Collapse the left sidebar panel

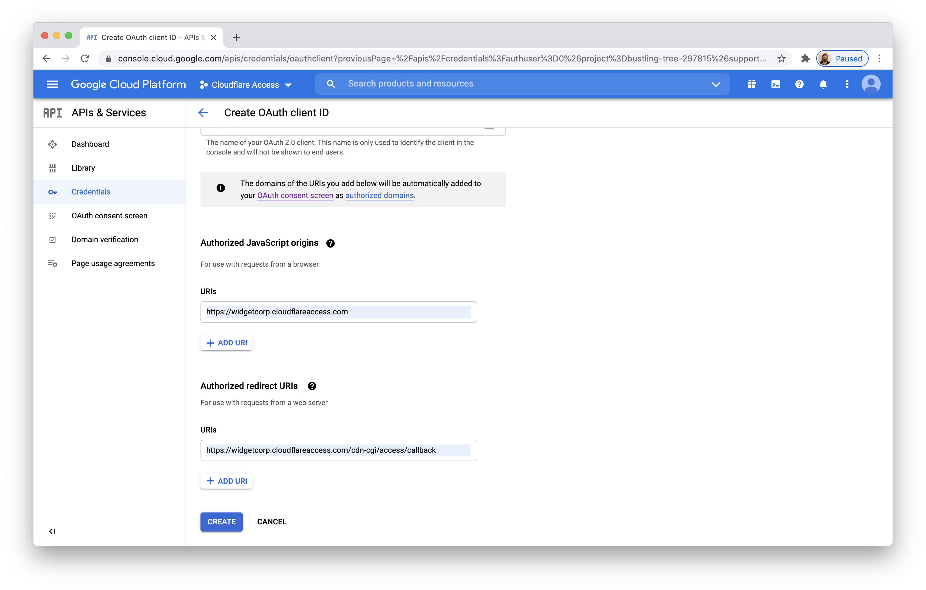pyautogui.click(x=52, y=532)
